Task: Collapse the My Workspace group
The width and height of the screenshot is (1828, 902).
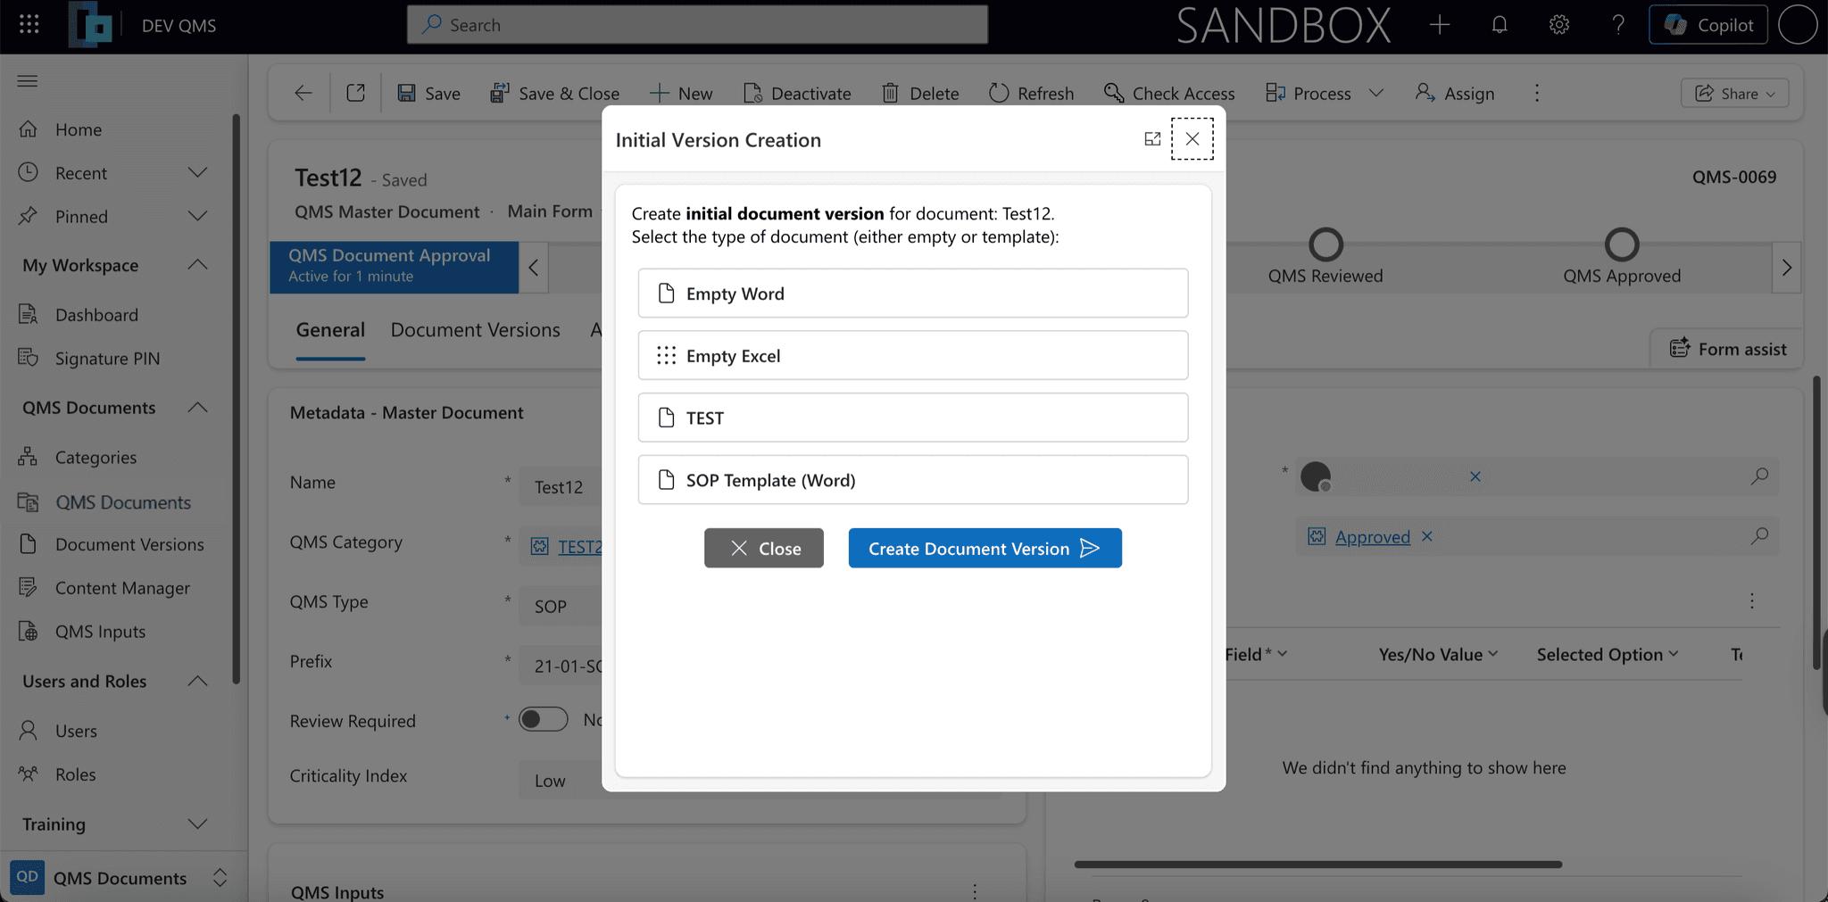Action: (198, 265)
